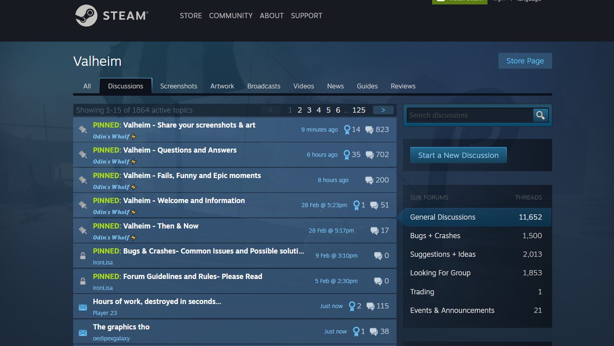The image size is (614, 346).
Task: Click award icon showing 14 on screenshots thread
Action: point(347,130)
